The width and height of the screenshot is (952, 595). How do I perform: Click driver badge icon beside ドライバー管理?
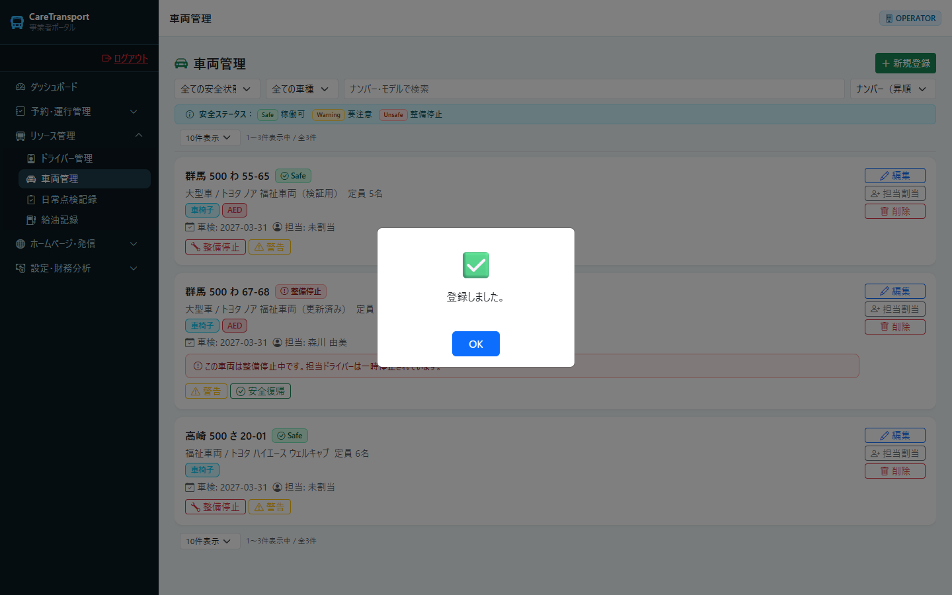[31, 158]
